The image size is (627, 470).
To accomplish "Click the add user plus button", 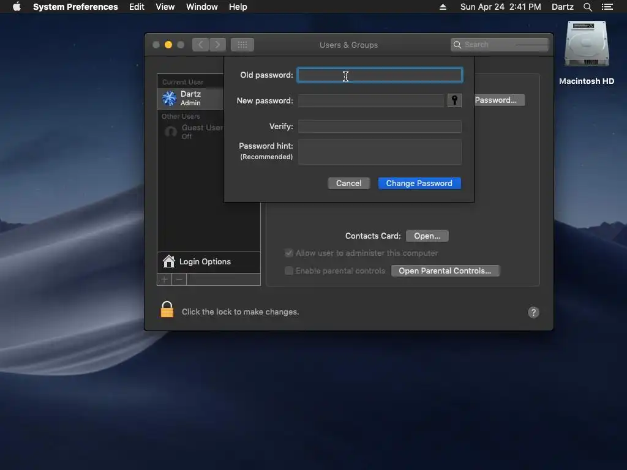I will [164, 279].
